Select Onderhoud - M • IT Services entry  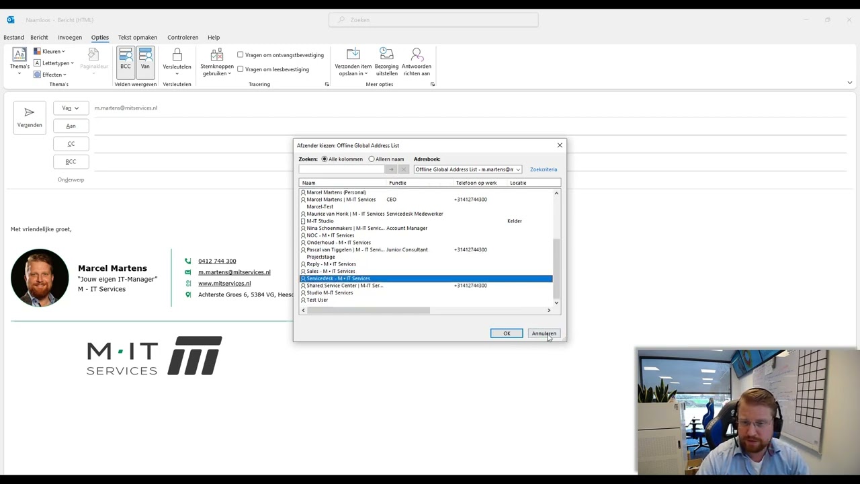pos(426,243)
